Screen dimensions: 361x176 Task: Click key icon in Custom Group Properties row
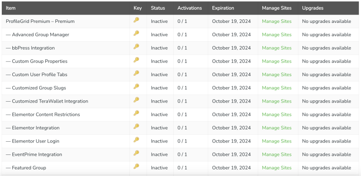136,60
